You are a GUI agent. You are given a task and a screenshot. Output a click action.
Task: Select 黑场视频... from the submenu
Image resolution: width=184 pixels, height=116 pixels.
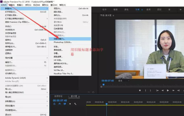pyautogui.click(x=70, y=50)
